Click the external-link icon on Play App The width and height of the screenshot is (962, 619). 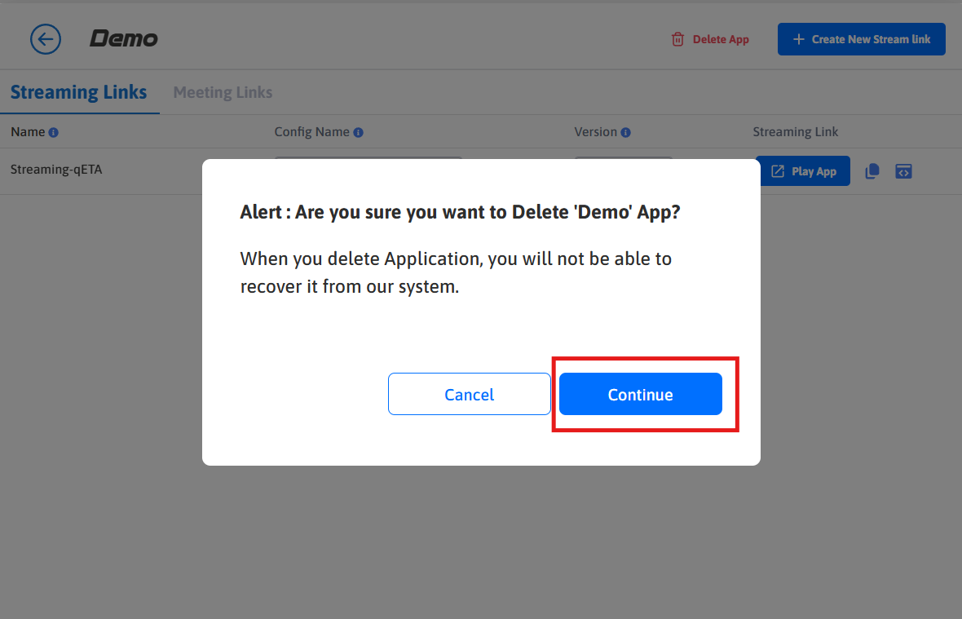[x=778, y=171]
